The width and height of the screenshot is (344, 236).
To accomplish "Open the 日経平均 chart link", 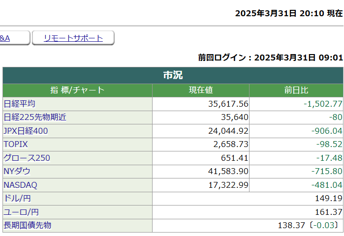I will click(x=19, y=104).
